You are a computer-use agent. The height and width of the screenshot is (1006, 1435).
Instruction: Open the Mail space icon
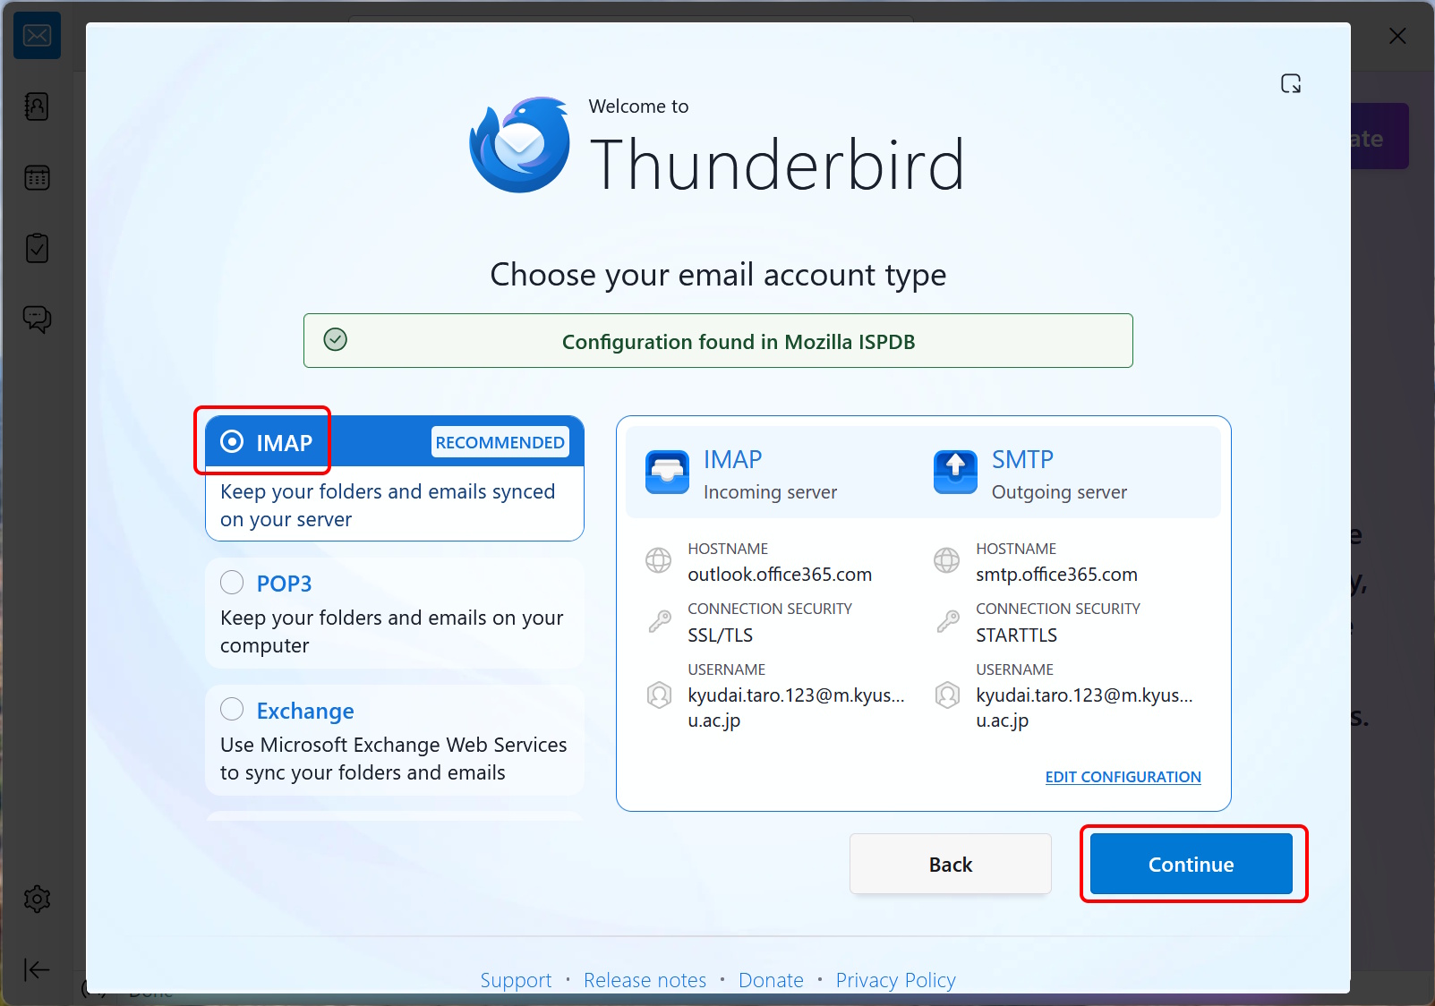(x=38, y=36)
